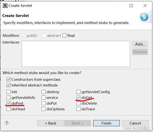Close the Create Servlet dialog

click(145, 5)
